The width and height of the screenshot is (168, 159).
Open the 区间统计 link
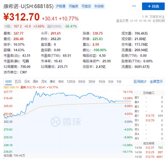click(140, 82)
